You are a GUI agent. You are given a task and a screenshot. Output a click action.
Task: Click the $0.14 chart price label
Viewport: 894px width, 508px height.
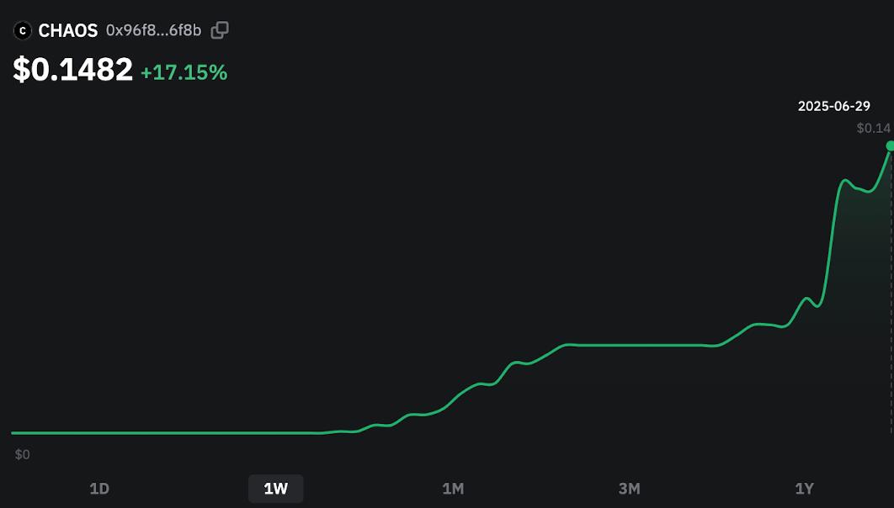tap(874, 128)
